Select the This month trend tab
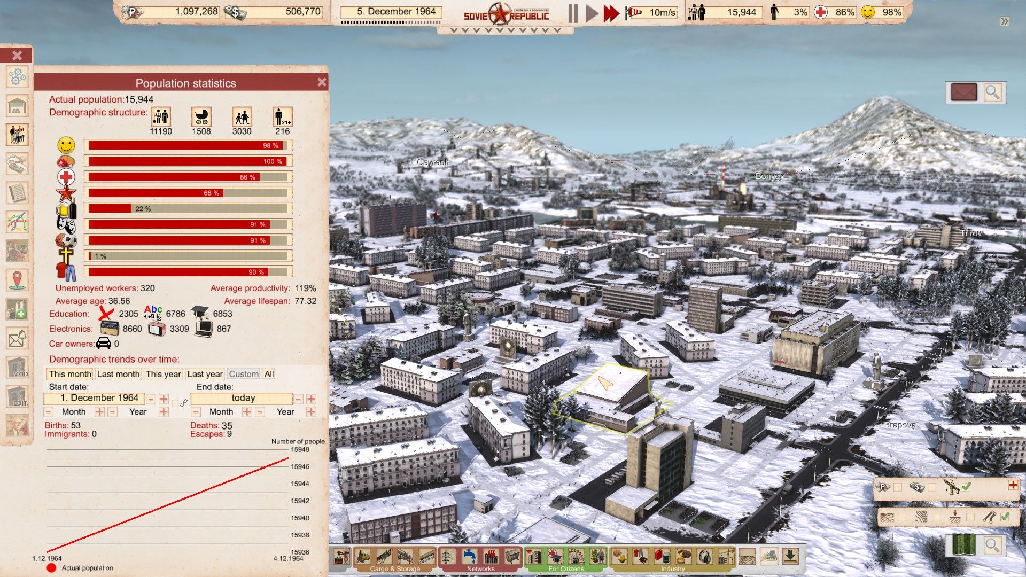This screenshot has width=1026, height=577. click(x=70, y=374)
